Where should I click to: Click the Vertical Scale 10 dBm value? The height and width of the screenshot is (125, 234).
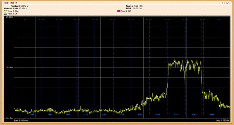pyautogui.click(x=23, y=9)
